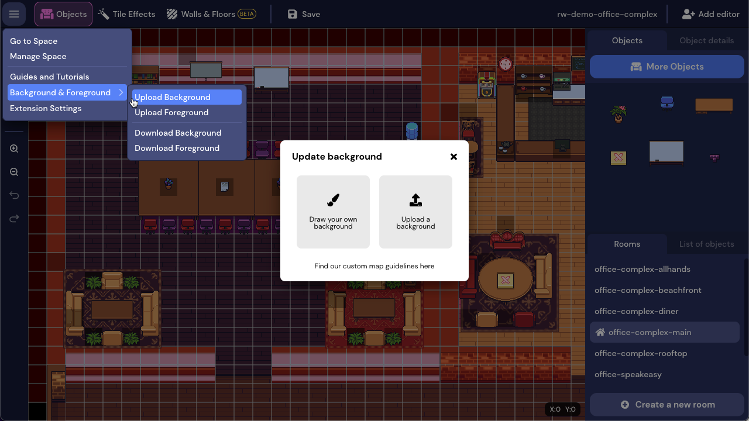Click More Objects button
The image size is (749, 421).
coord(667,67)
